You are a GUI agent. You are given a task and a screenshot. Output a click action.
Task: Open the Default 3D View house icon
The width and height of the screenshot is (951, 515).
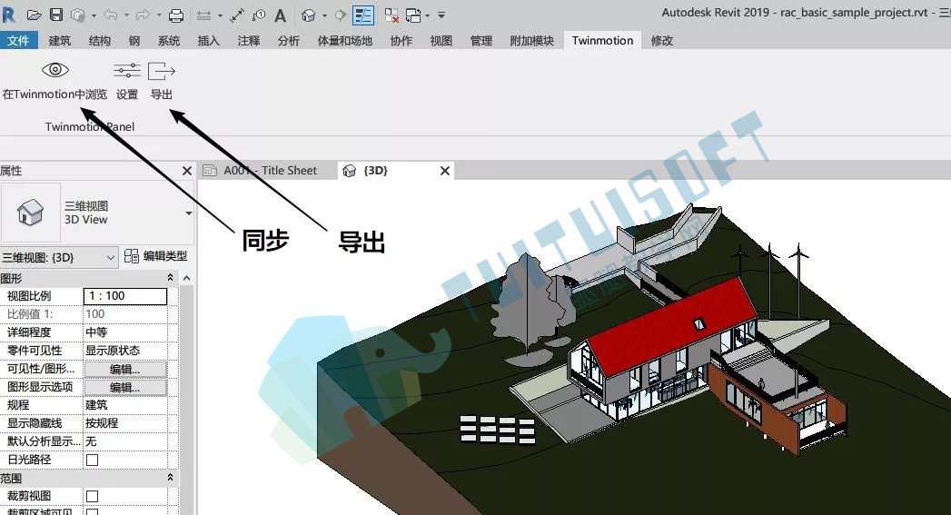coord(308,15)
